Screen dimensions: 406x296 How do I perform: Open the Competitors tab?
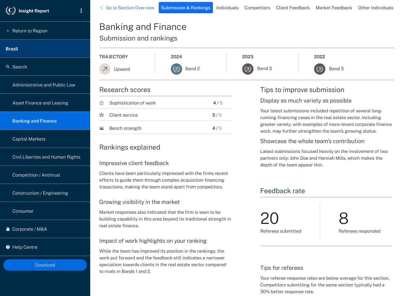[x=257, y=8]
